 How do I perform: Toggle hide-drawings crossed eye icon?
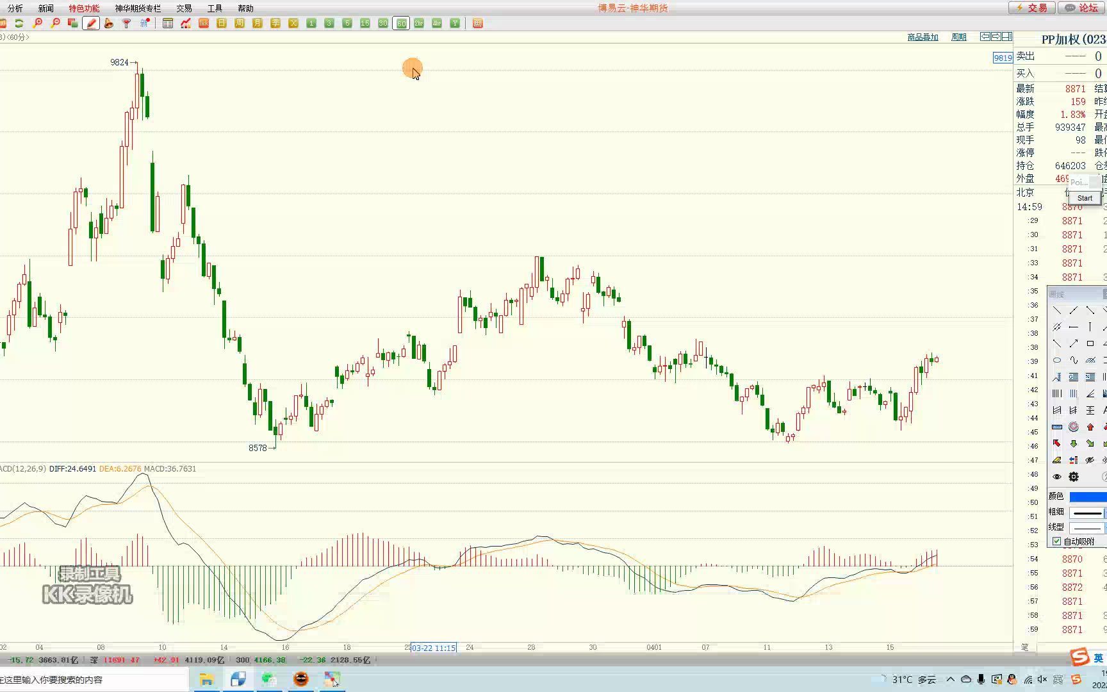[1090, 460]
